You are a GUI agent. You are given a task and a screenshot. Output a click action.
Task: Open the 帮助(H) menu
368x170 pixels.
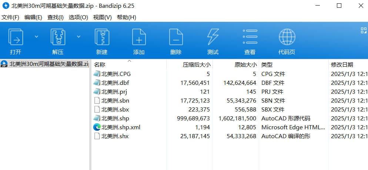tap(127, 17)
